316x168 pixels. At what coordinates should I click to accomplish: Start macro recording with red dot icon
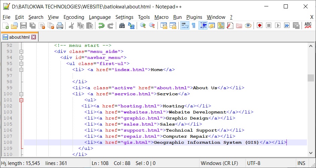(259, 26)
